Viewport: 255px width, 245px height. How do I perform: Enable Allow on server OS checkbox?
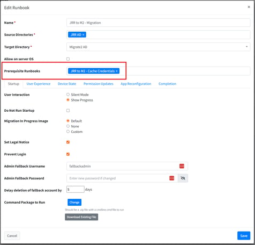coord(68,59)
